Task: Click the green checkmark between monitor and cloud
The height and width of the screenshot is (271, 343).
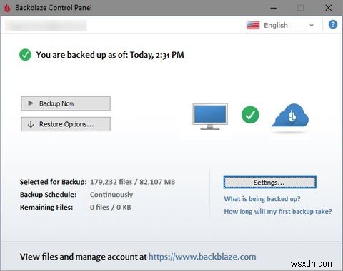Action: (250, 115)
